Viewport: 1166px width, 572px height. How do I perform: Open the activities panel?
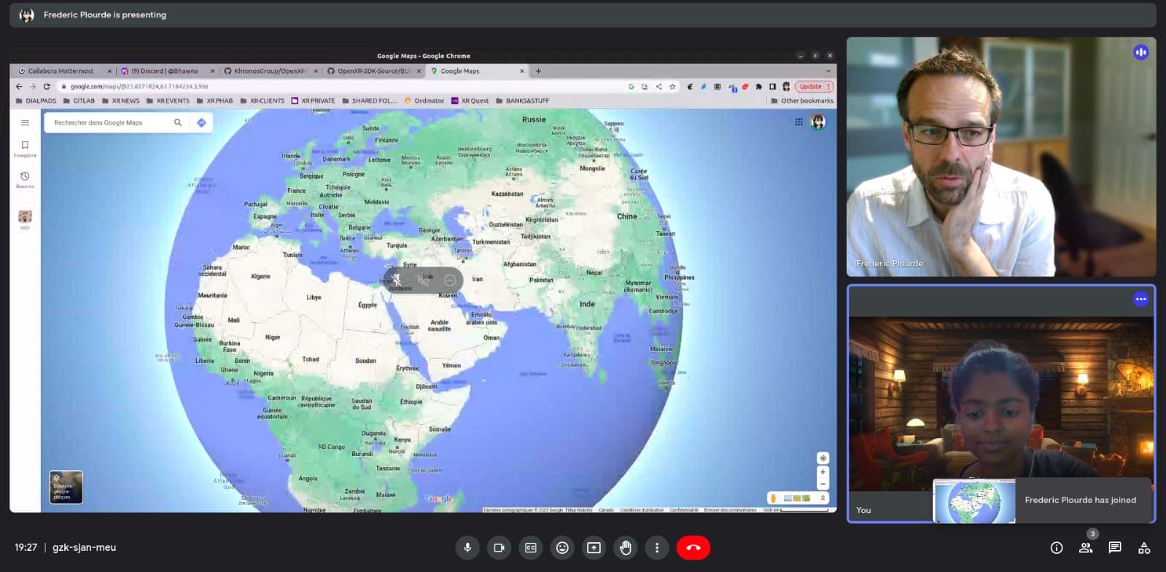pyautogui.click(x=1144, y=548)
